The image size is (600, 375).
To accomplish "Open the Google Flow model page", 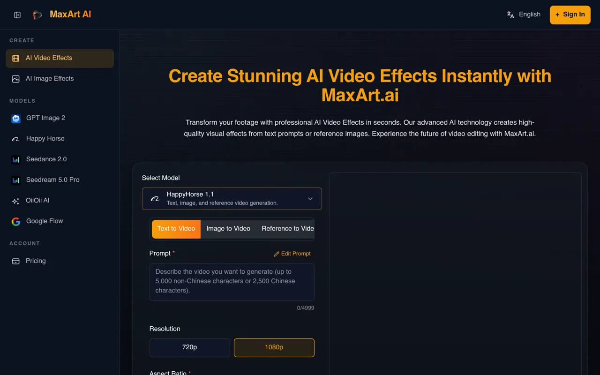I will pyautogui.click(x=60, y=221).
